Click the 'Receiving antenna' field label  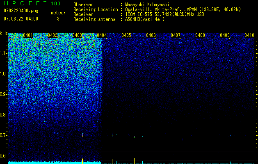(x=94, y=19)
